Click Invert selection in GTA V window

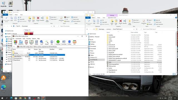158,24
